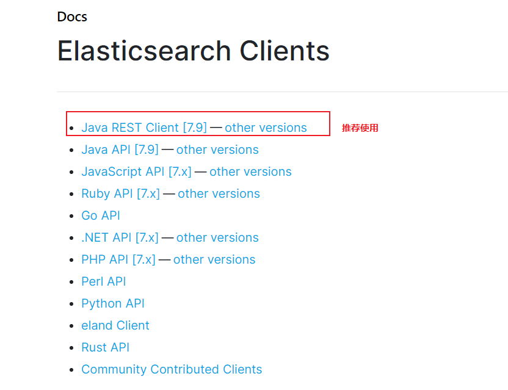Viewport: 508px width, 390px height.
Task: View other versions of JavaScript API
Action: (250, 172)
